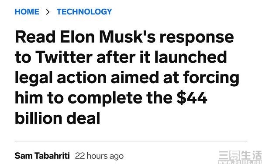
Task: Open the HOME breadcrumb link
Action: point(27,12)
